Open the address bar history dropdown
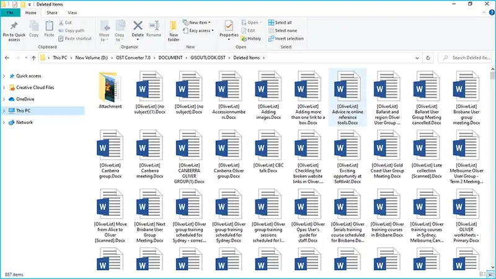 (417, 58)
